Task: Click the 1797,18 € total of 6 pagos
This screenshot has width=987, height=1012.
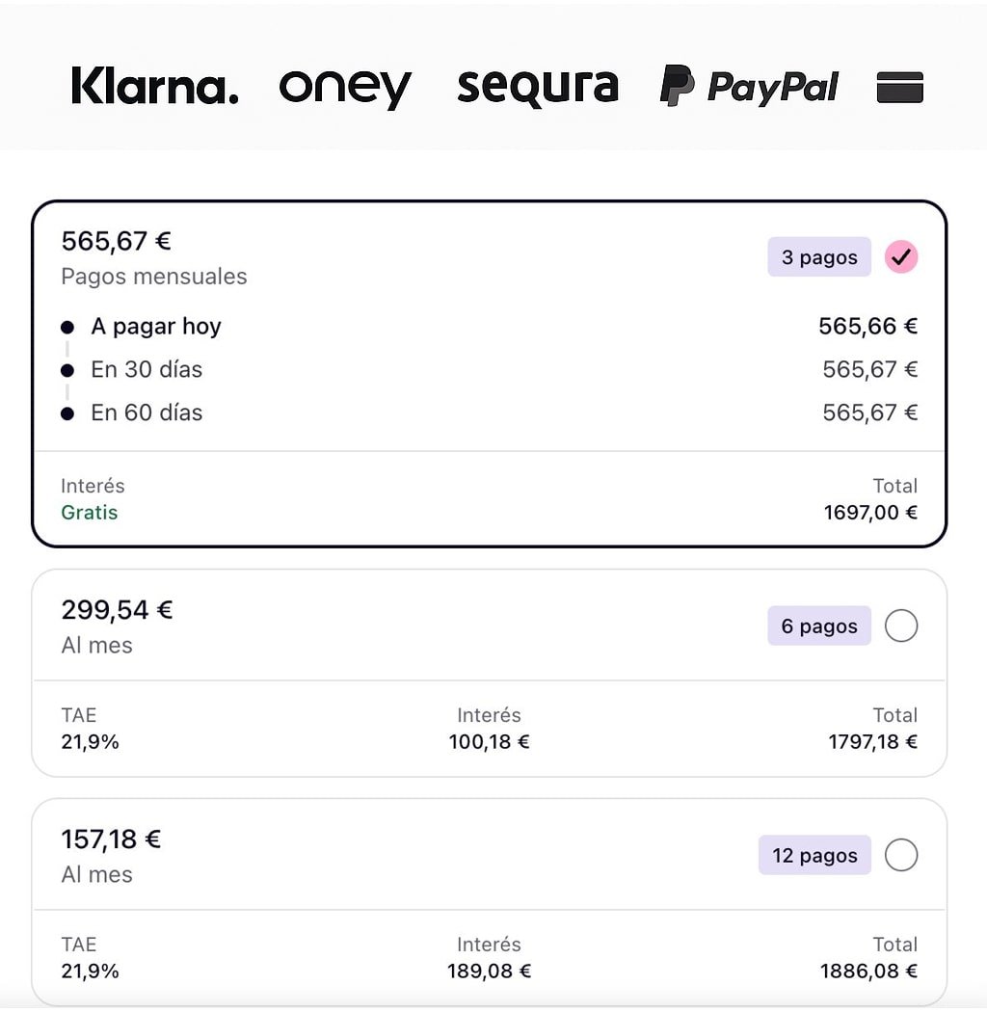Action: click(872, 742)
